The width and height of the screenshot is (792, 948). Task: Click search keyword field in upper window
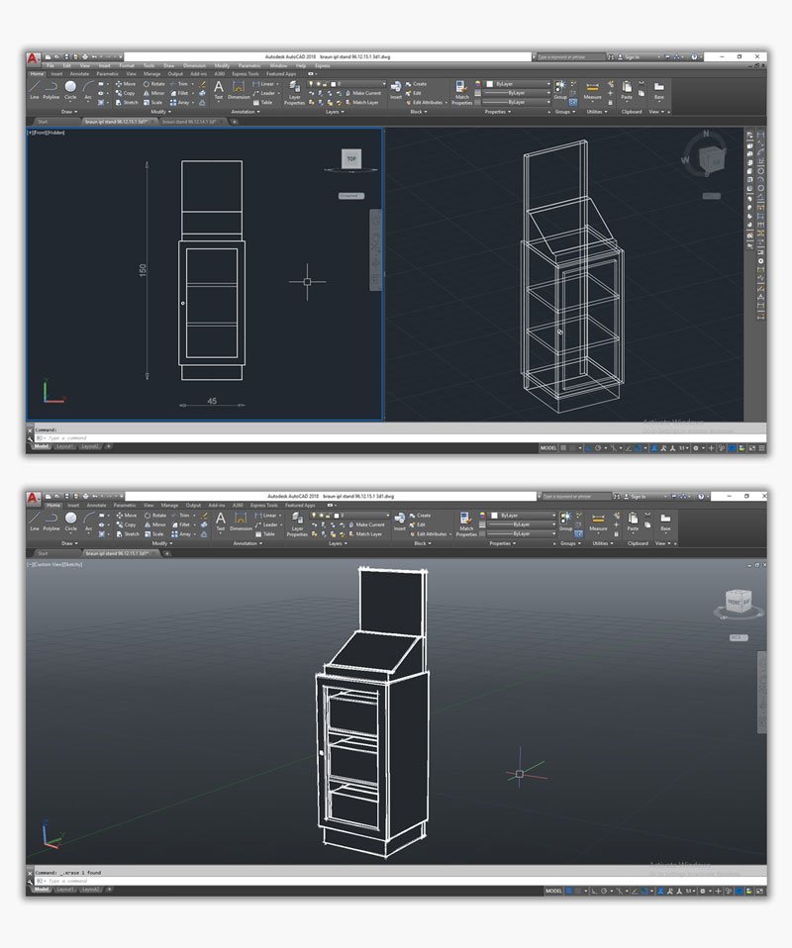tap(570, 56)
